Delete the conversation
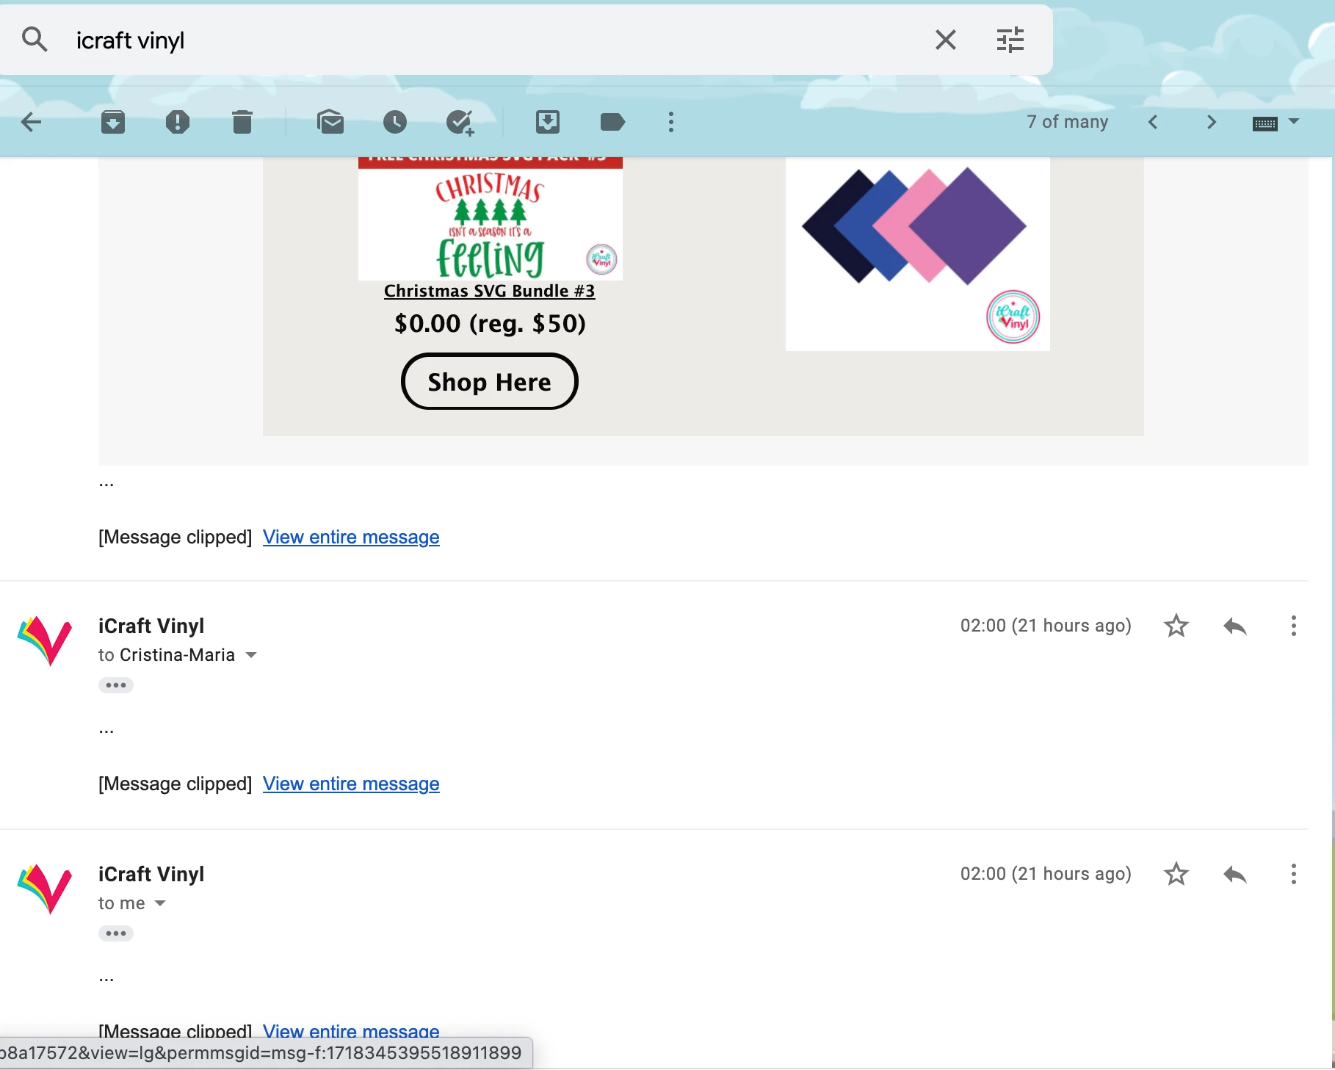 [243, 122]
